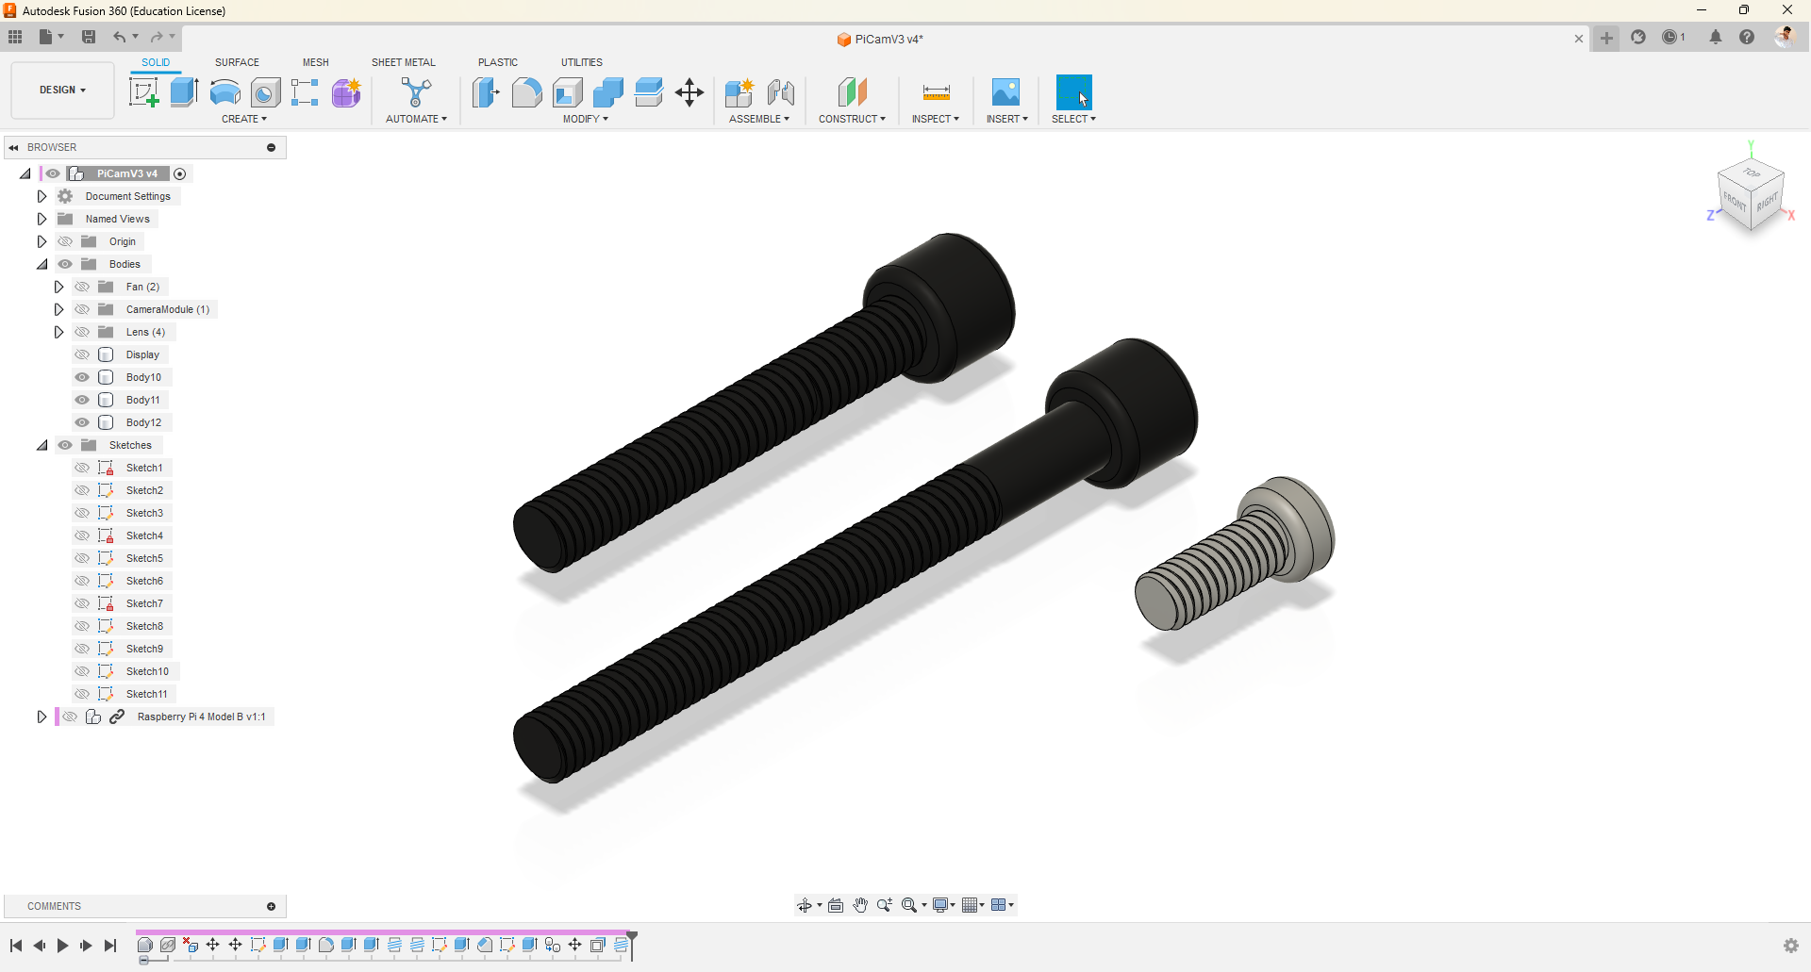
Task: Click the Look At icon
Action: point(836,905)
